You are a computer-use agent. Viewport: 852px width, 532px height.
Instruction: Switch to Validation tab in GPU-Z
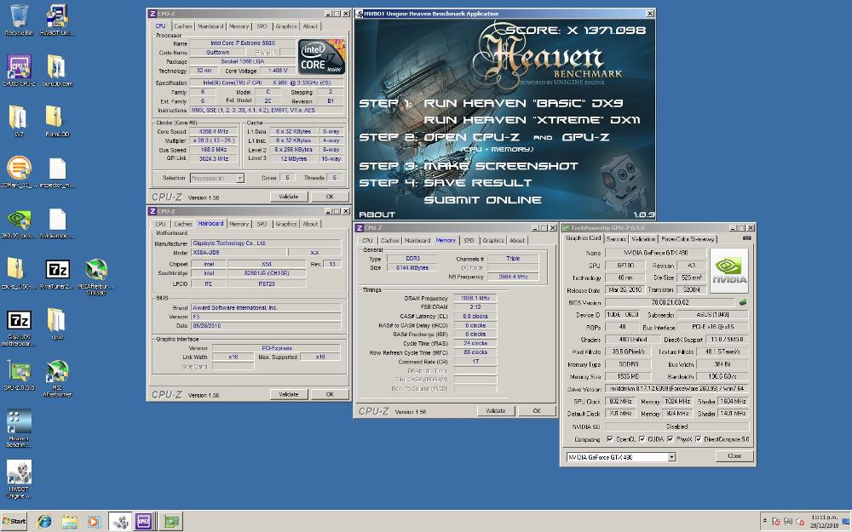tap(643, 239)
